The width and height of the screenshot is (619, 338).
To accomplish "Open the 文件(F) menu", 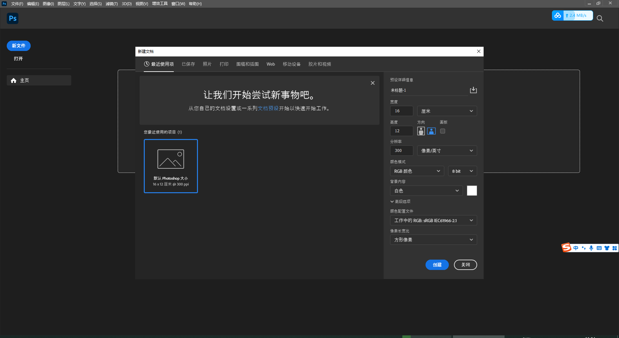I will point(17,4).
